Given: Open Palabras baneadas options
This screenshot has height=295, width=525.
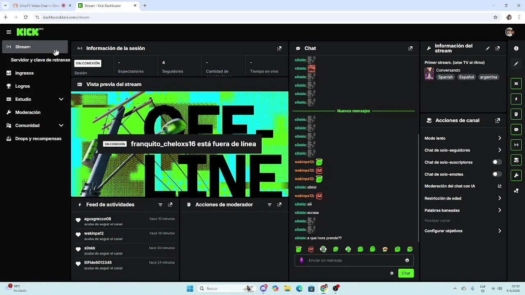Looking at the screenshot, I should 463,210.
